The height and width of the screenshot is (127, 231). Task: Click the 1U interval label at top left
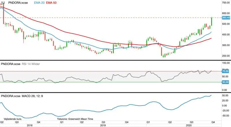[3, 3]
